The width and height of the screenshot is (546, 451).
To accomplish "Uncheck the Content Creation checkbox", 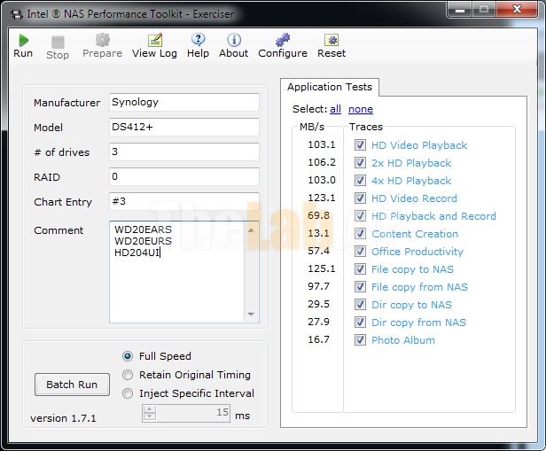I will pyautogui.click(x=360, y=234).
